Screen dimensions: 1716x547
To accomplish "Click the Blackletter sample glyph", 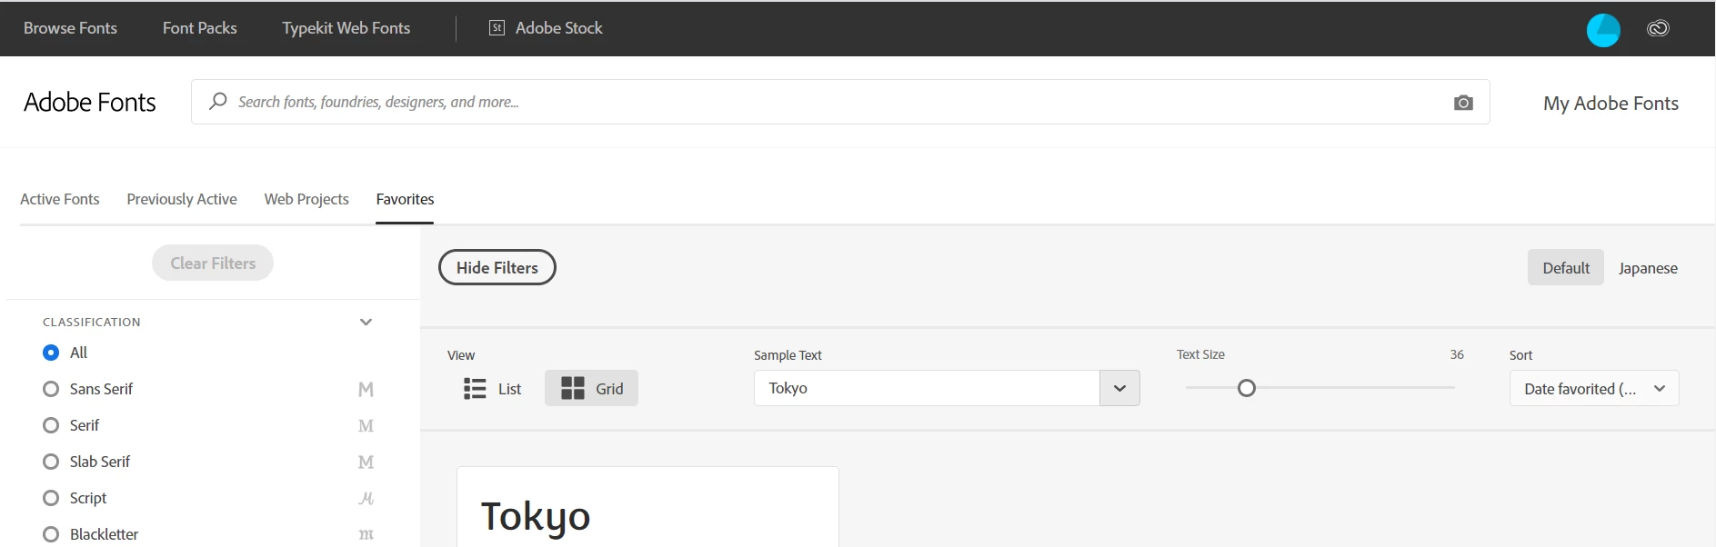I will click(x=366, y=535).
